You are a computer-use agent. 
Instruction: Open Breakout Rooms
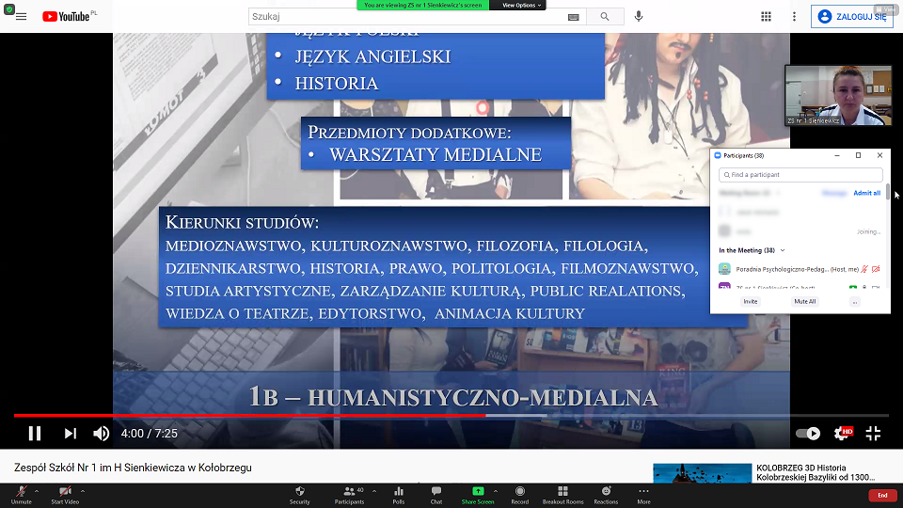coord(562,495)
